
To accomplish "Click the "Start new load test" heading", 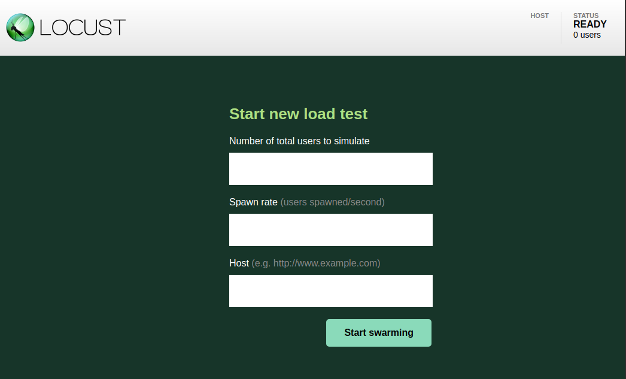I will [298, 114].
